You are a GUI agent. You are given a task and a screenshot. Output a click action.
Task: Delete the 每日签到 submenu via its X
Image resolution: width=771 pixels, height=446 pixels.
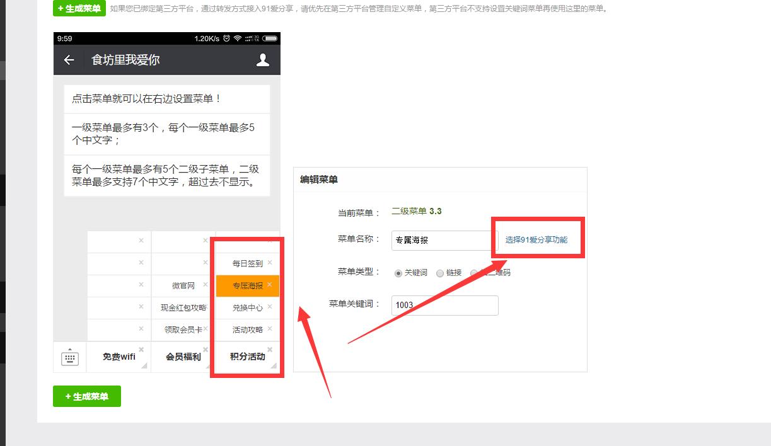270,263
